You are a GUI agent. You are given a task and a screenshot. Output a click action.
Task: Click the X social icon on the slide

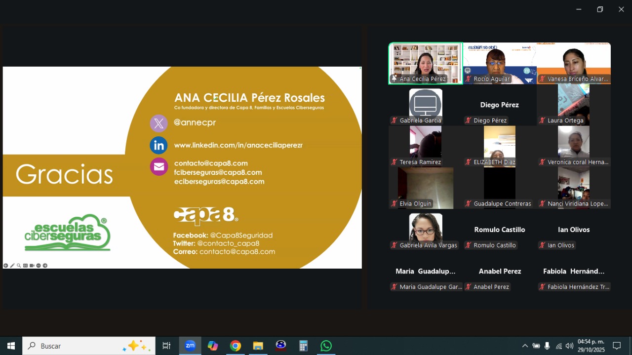click(x=159, y=123)
